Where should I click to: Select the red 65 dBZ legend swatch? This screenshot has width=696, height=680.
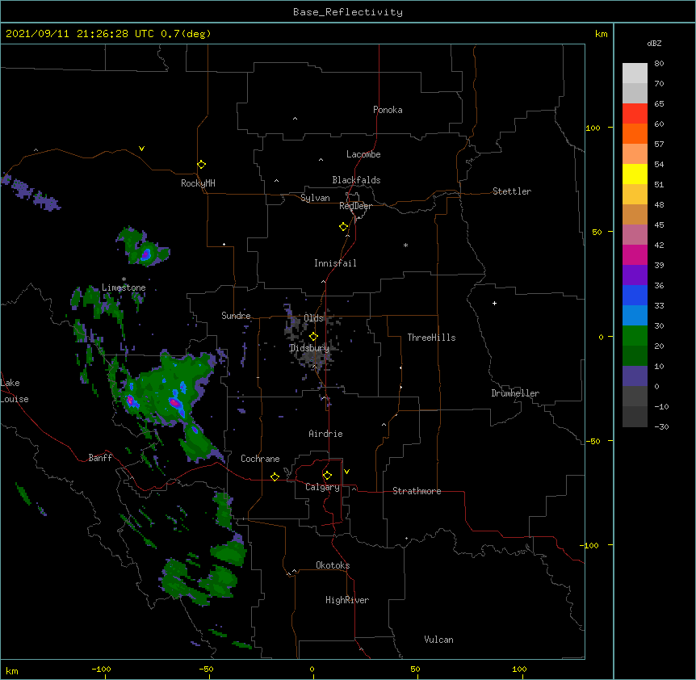[635, 114]
